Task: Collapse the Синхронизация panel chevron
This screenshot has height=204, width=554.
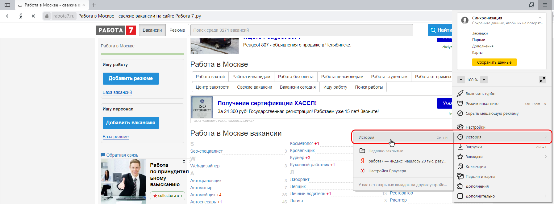Action: pyautogui.click(x=540, y=18)
